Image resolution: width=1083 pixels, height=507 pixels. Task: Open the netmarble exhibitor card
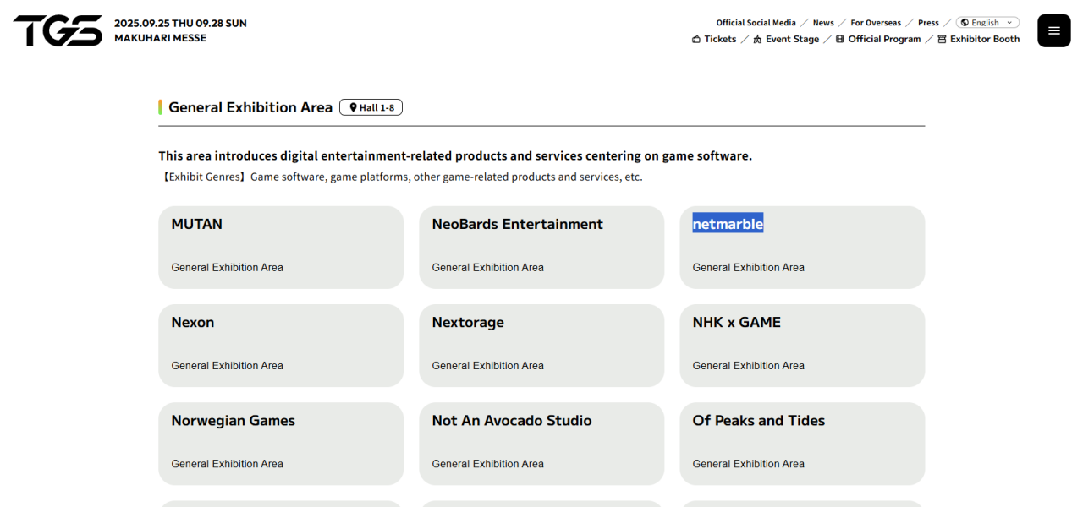802,248
